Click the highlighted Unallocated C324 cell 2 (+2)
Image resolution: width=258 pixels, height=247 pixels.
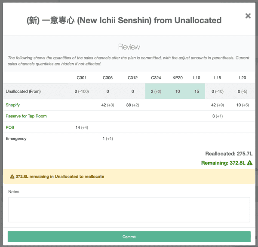[156, 91]
